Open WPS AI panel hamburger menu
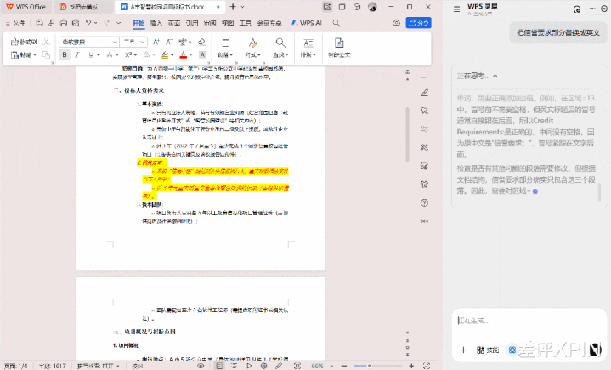The image size is (611, 370). coord(456,9)
